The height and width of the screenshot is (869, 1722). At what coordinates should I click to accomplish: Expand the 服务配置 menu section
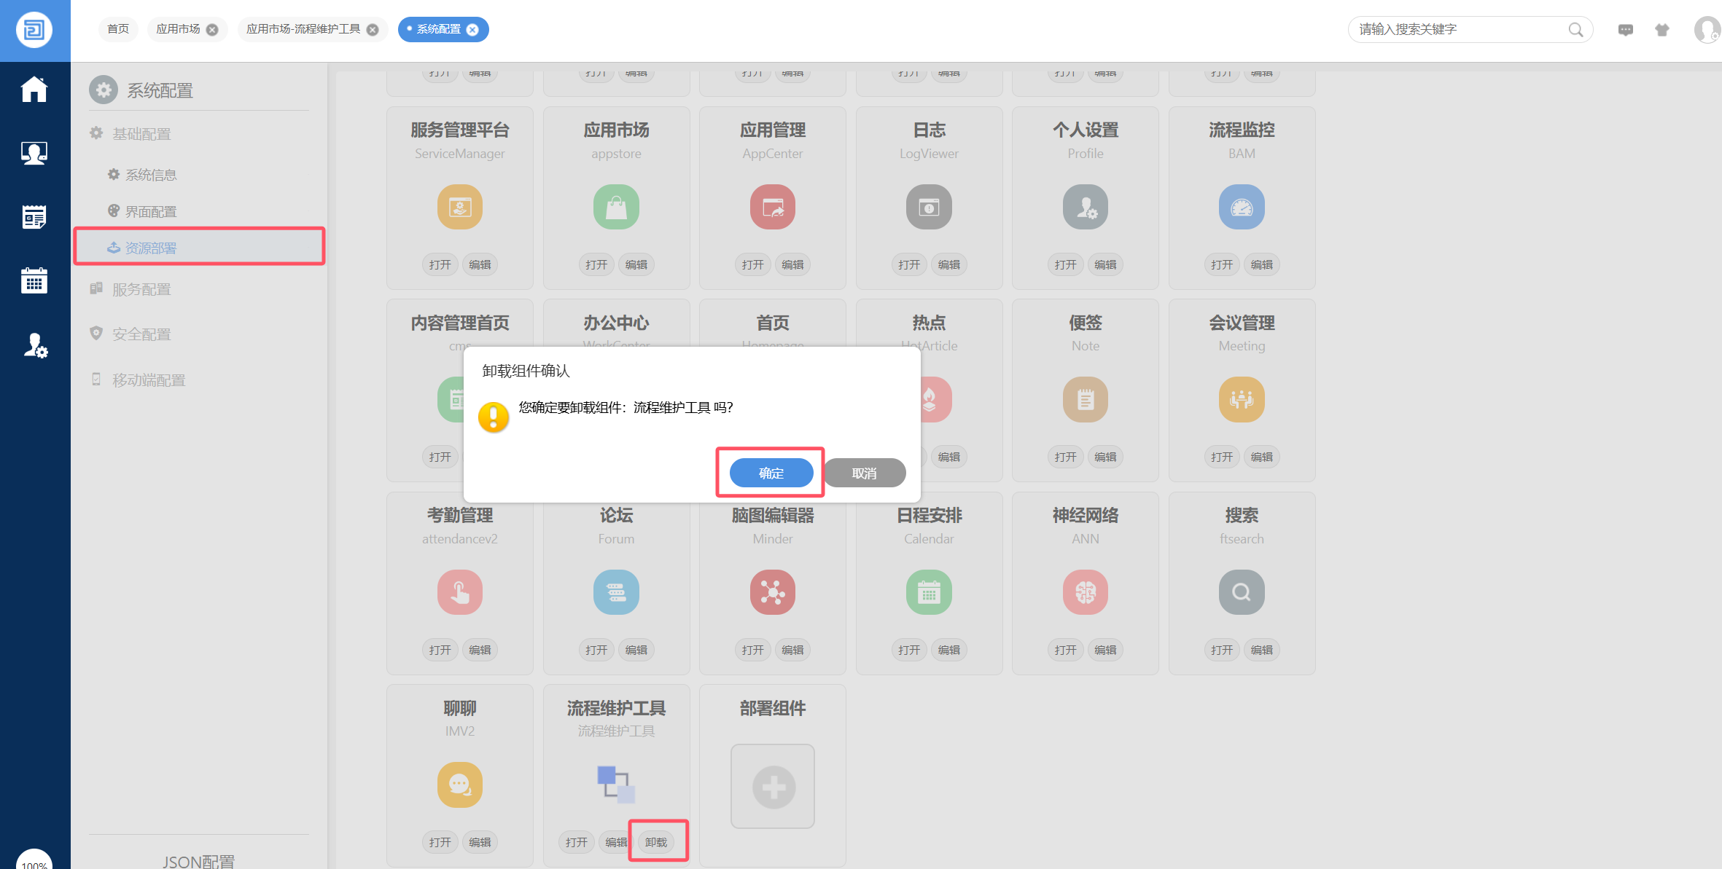tap(141, 289)
